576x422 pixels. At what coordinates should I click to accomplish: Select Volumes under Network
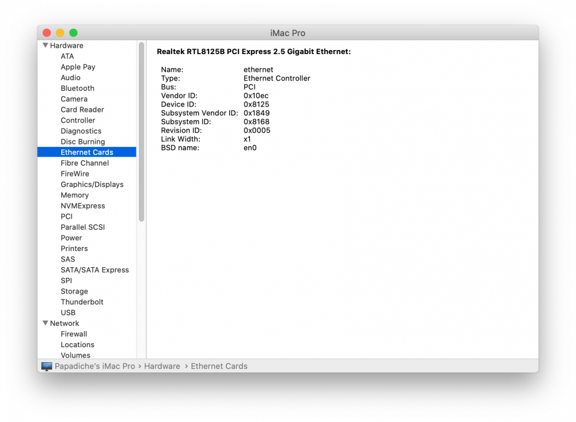pos(75,355)
